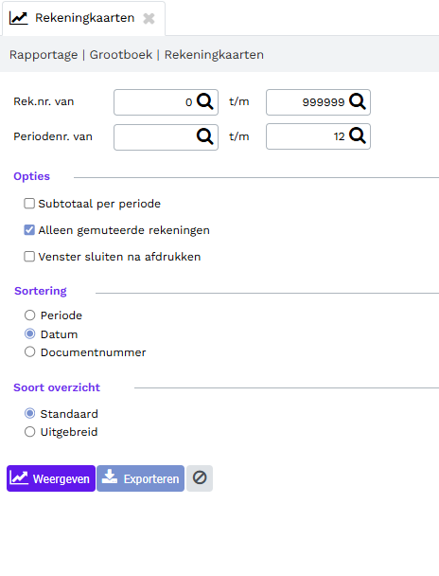Select Periode sorting radio button
The width and height of the screenshot is (439, 576).
[x=29, y=315]
